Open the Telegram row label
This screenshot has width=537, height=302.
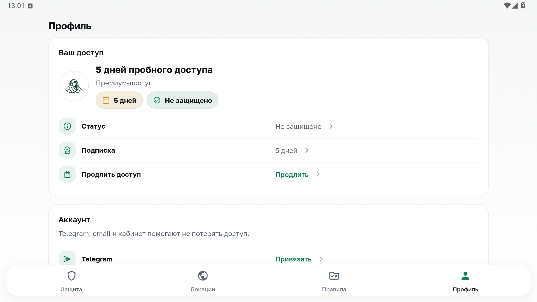pyautogui.click(x=97, y=259)
